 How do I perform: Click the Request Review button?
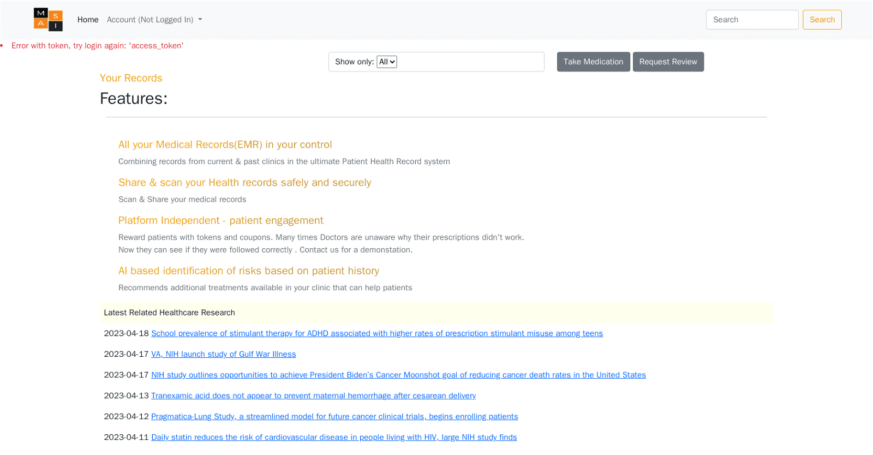[668, 62]
